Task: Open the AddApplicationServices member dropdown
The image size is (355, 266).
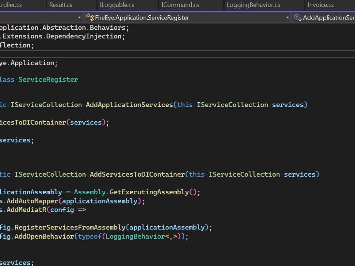Action: tap(324, 17)
